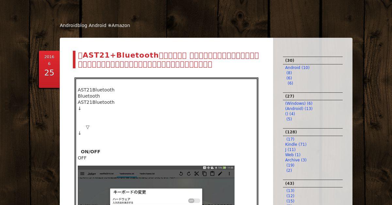The height and width of the screenshot is (205, 392).
Task: Click the bold ON/OFF text in post
Action: pos(90,152)
